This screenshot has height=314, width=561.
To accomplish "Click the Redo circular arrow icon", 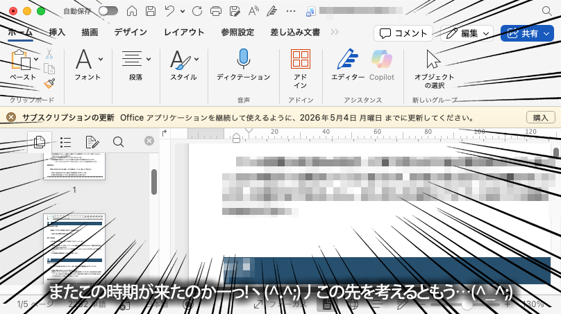I will tap(196, 11).
